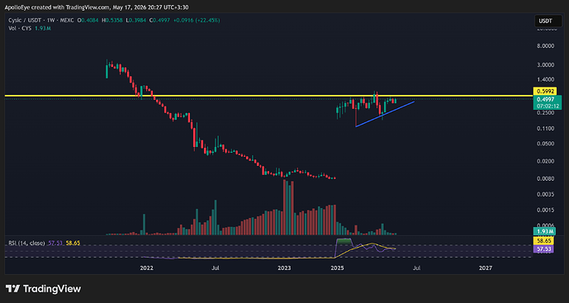Click the 2022 label on time axis
The image size is (569, 303).
click(x=147, y=267)
